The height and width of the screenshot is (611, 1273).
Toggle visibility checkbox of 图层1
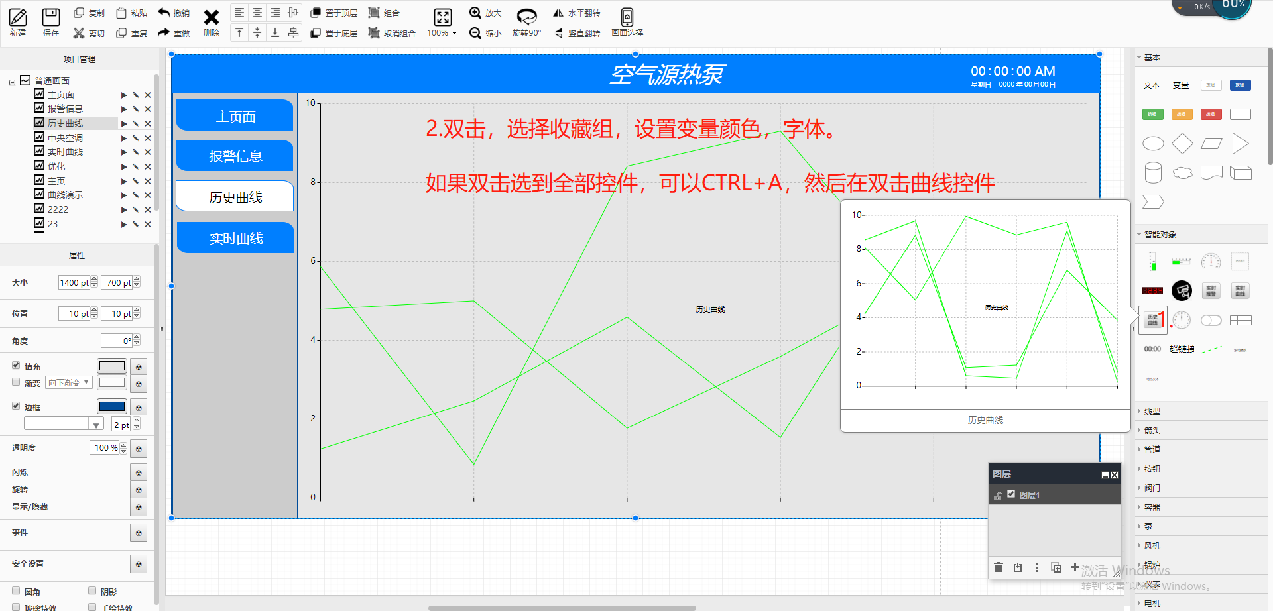click(x=1011, y=494)
